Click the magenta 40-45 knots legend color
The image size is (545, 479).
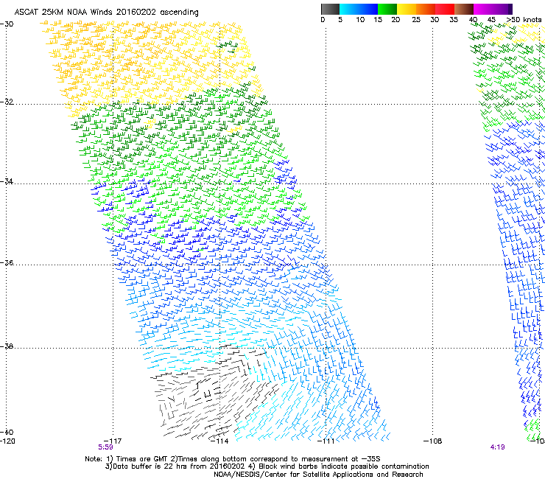[483, 9]
